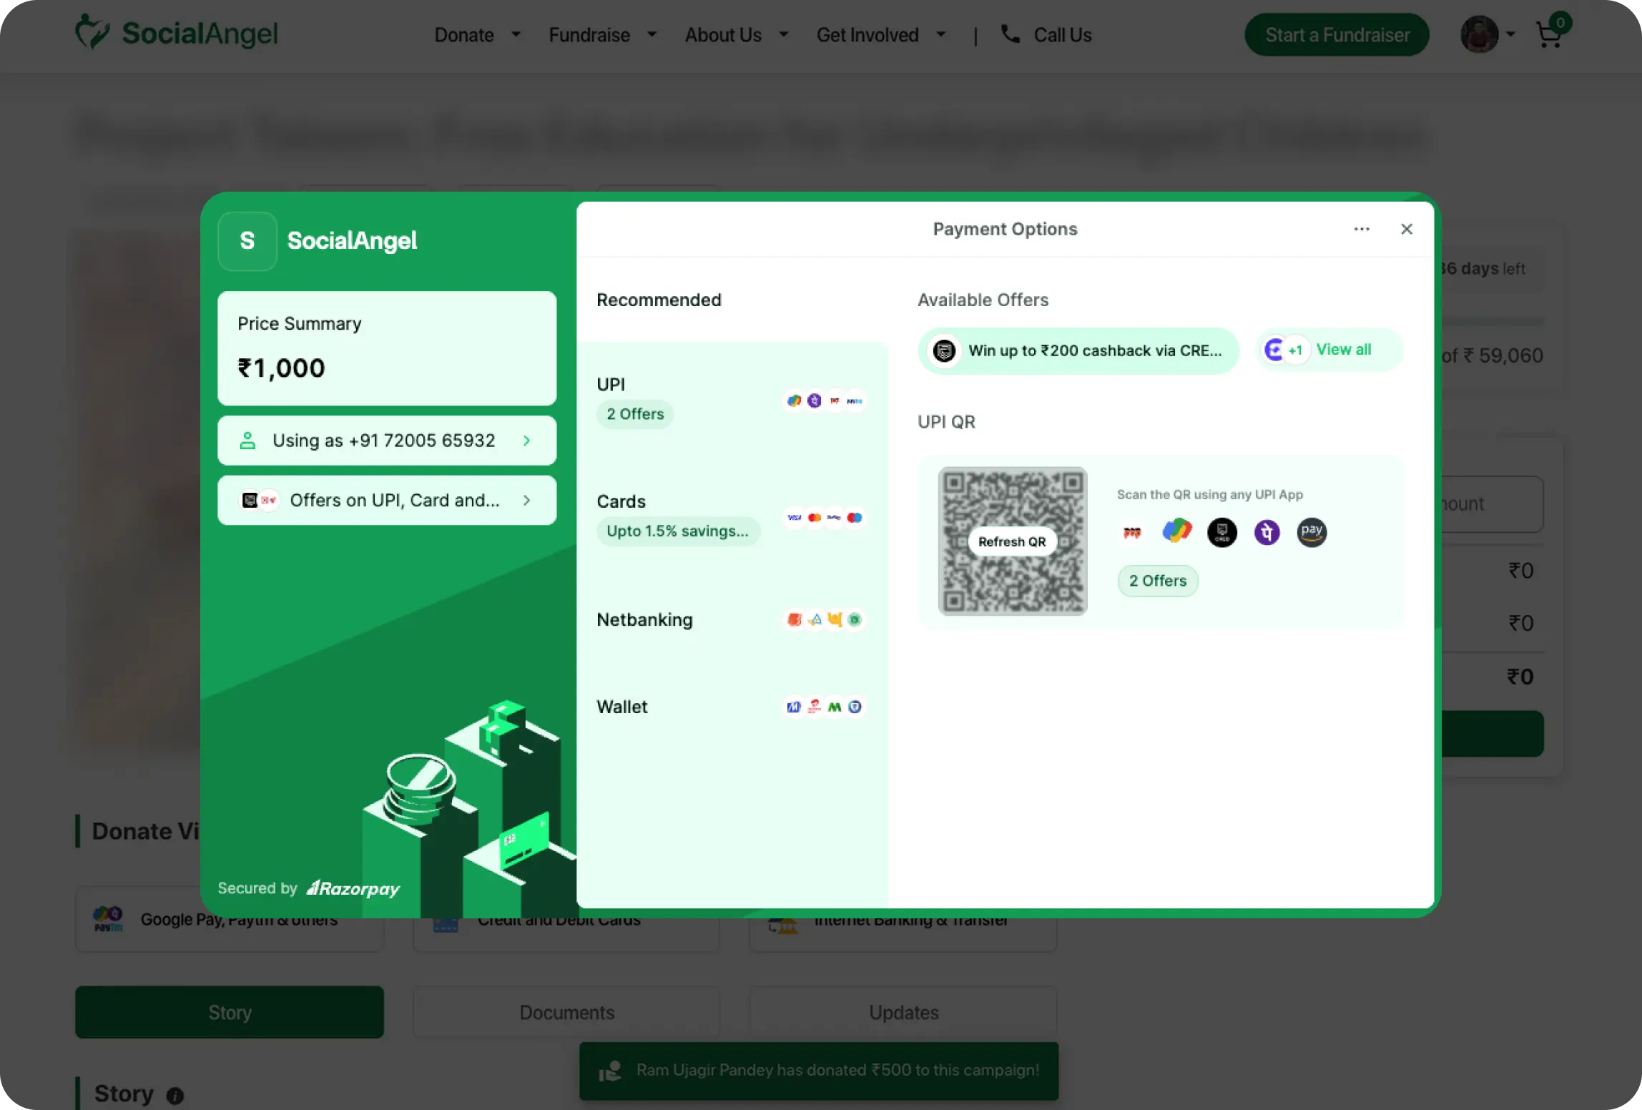Viewport: 1642px width, 1110px height.
Task: Click the CRED icon beside QR code
Action: pyautogui.click(x=1221, y=532)
